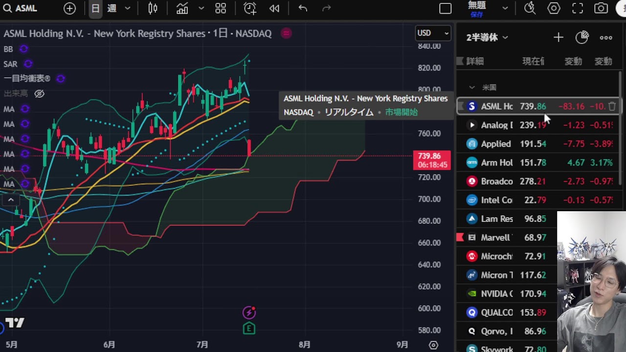Open the lightning event marker on chart
The image size is (626, 352).
pos(249,312)
